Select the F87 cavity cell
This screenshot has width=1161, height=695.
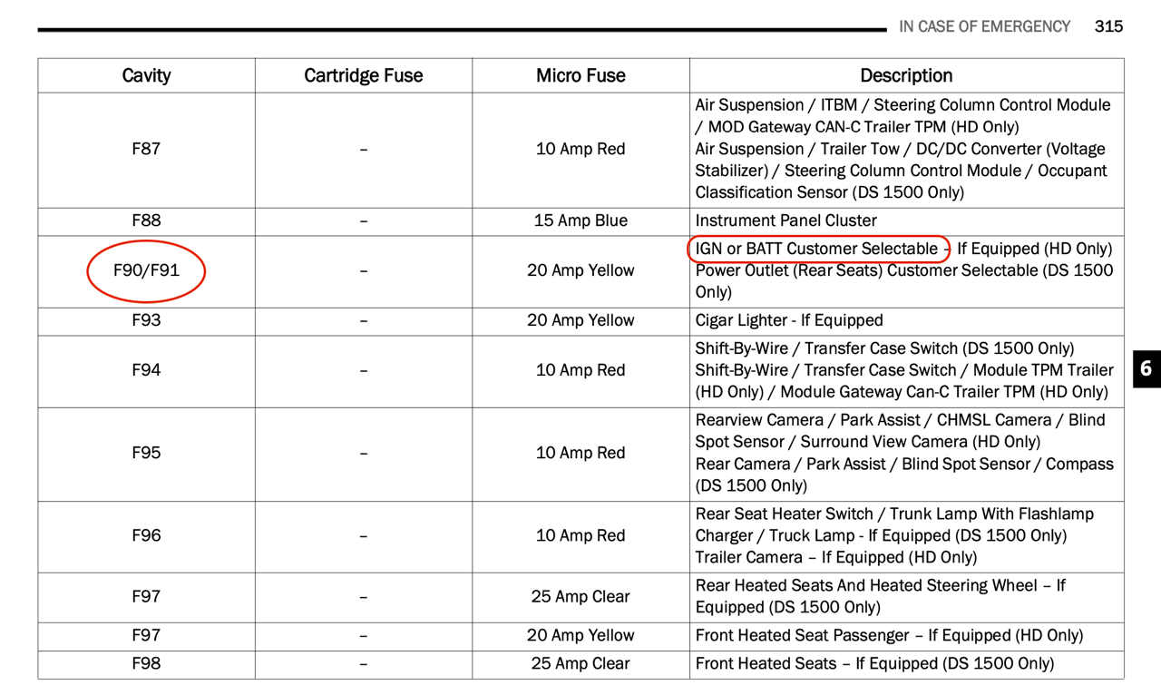tap(146, 149)
